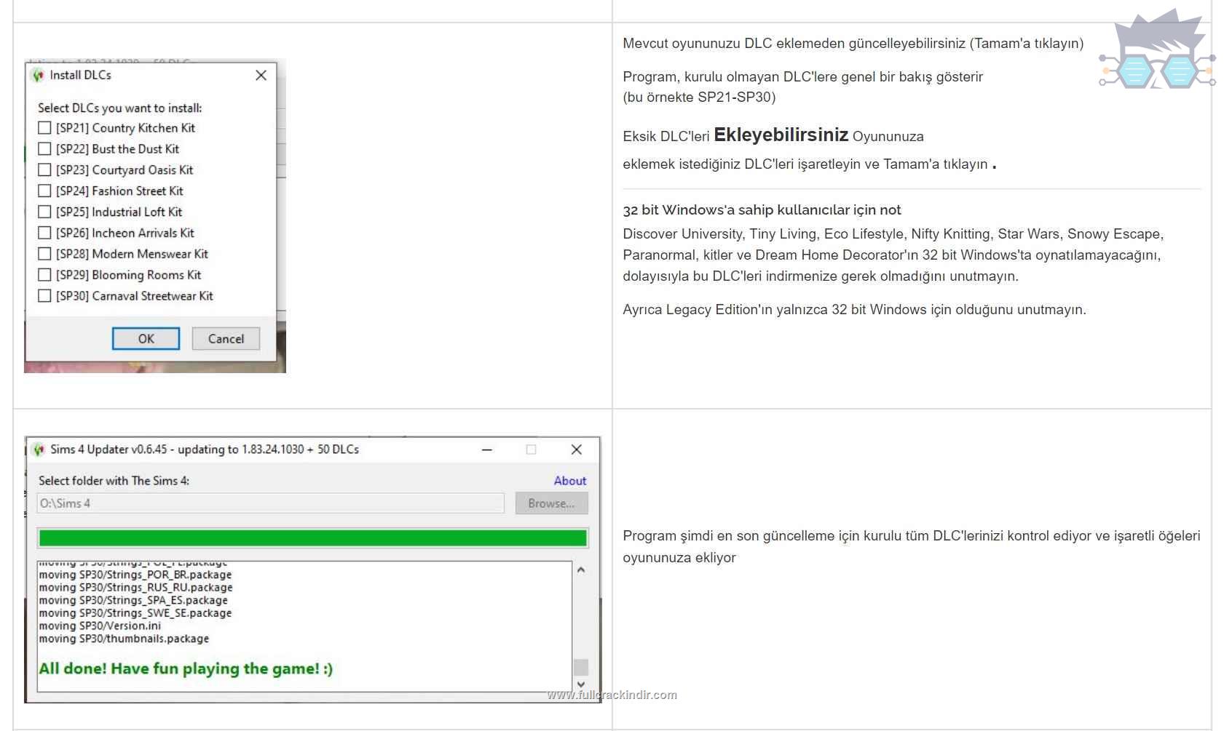Select [SP23] Courtyard Oasis Kit checkbox
This screenshot has width=1224, height=731.
[x=44, y=170]
